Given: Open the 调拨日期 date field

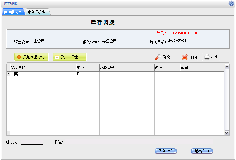Looking at the screenshot, I should click(183, 41).
